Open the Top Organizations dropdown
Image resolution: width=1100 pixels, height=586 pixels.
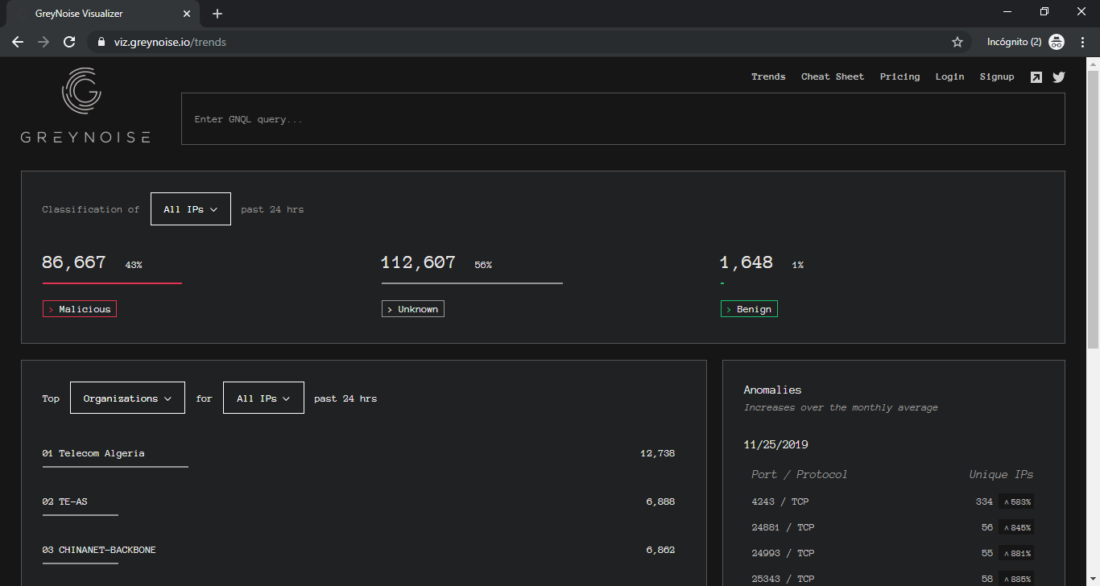pyautogui.click(x=127, y=398)
